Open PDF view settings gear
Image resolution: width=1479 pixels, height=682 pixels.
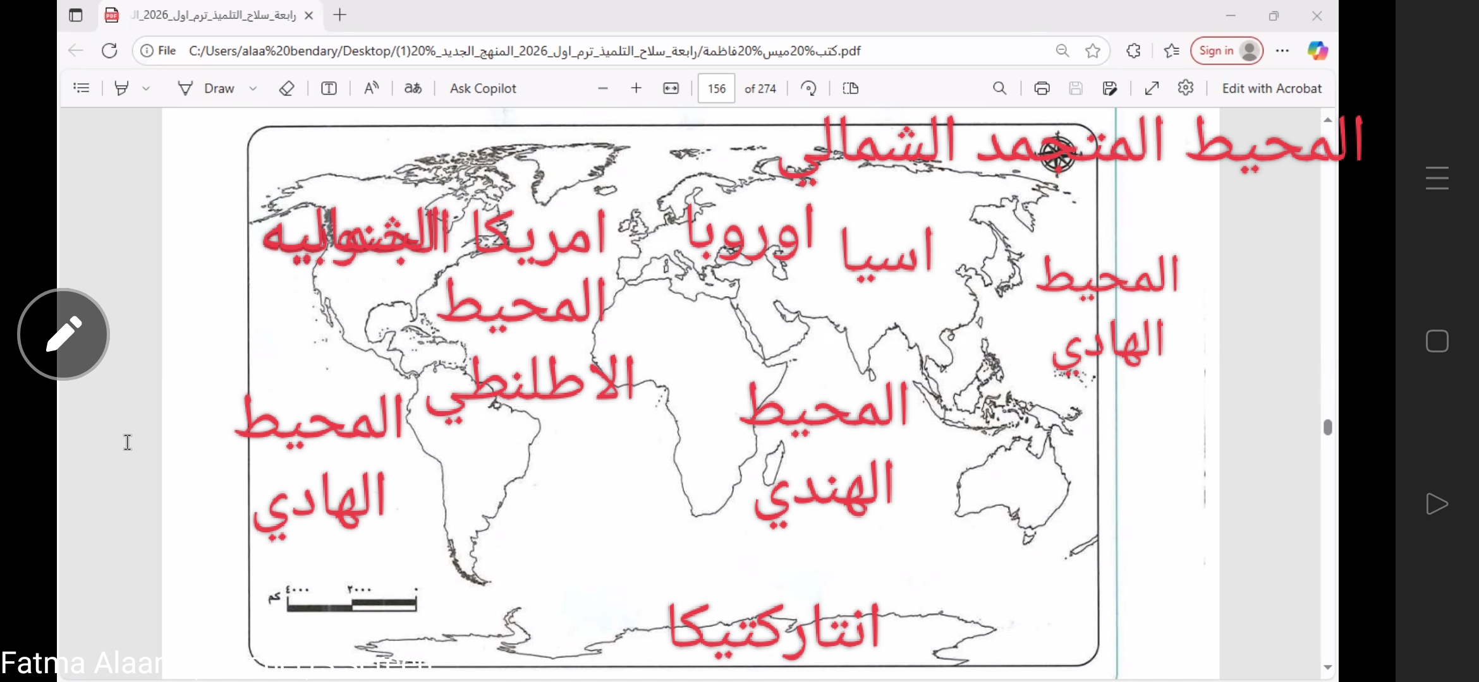tap(1186, 88)
